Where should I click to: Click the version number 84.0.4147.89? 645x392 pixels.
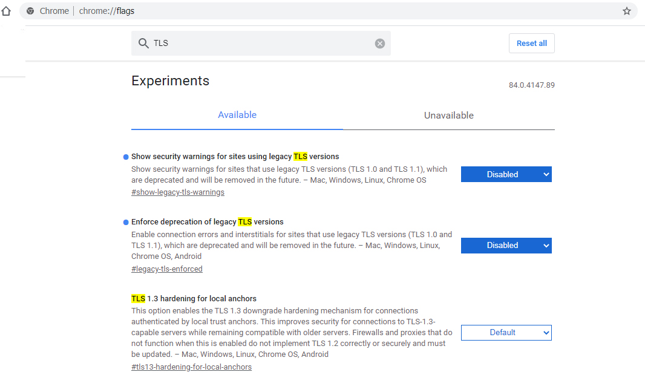(x=531, y=85)
